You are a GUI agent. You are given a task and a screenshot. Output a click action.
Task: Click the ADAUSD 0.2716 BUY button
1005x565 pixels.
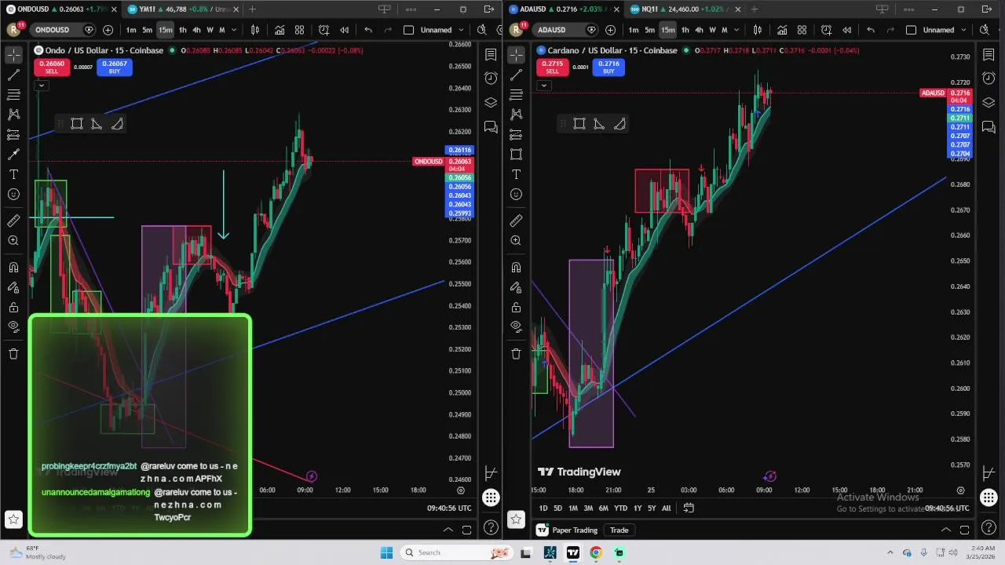608,67
